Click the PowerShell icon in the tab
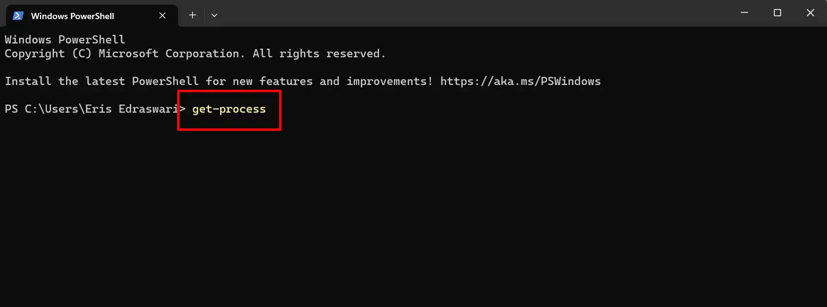827x307 pixels. coord(18,16)
